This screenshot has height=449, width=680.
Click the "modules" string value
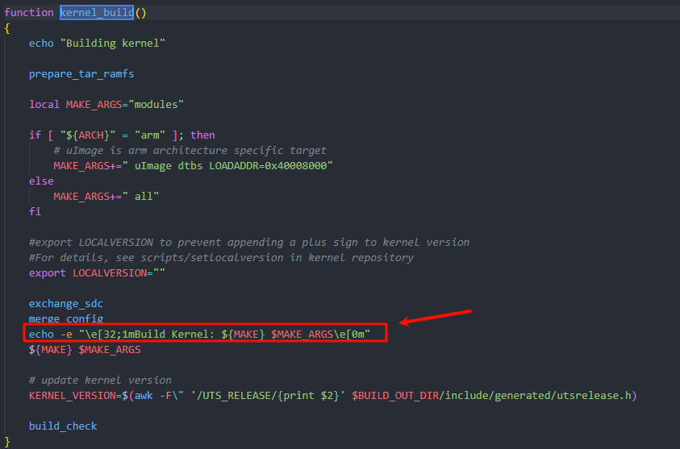(159, 104)
